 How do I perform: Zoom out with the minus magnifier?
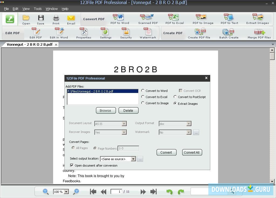46,192
